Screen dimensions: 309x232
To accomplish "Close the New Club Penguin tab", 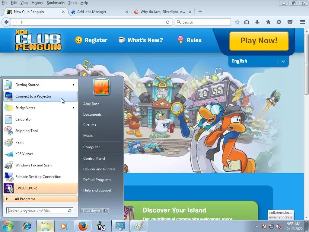I will pyautogui.click(x=63, y=12).
